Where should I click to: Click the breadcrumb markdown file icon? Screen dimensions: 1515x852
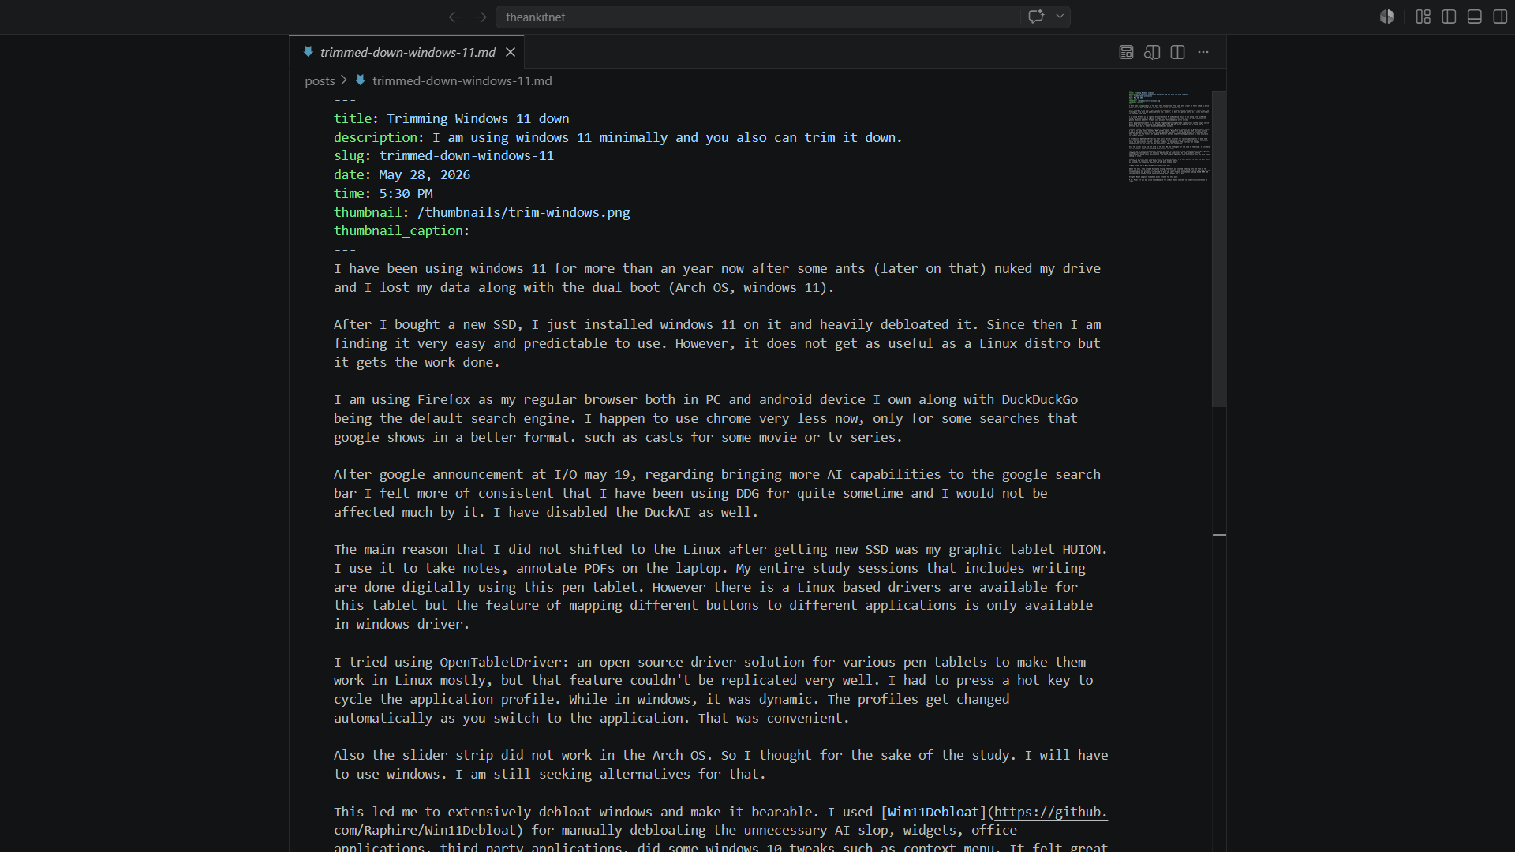(x=361, y=80)
